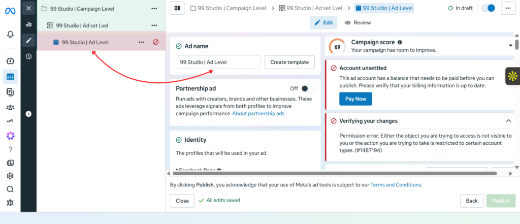
Task: Expand the dark sidebar with arrow icon
Action: tap(28, 114)
